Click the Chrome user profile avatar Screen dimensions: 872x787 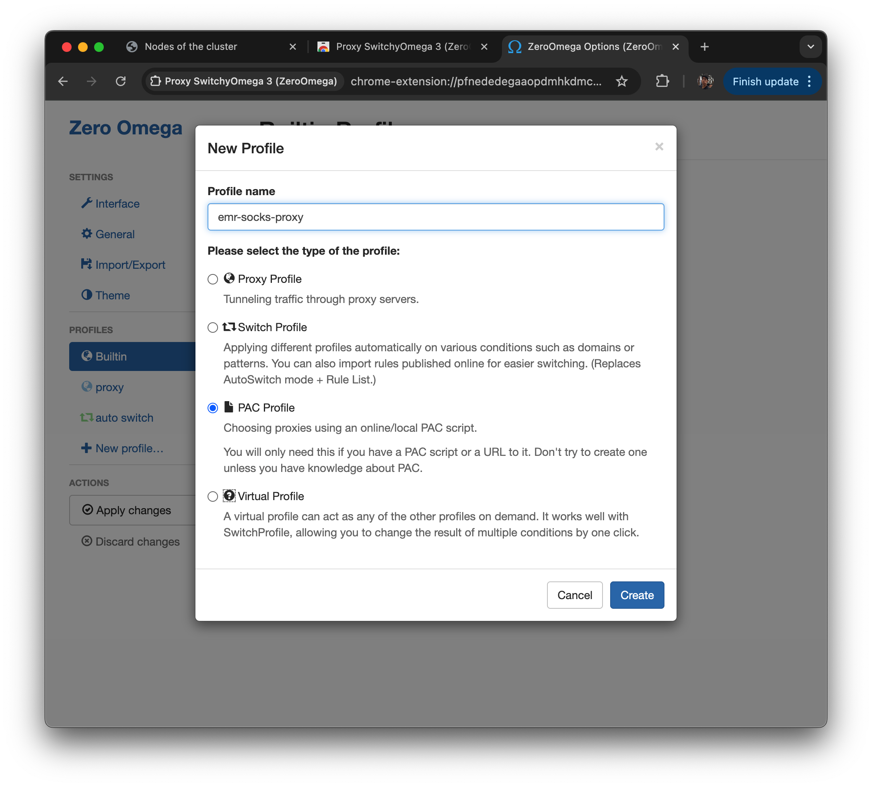[x=705, y=81]
